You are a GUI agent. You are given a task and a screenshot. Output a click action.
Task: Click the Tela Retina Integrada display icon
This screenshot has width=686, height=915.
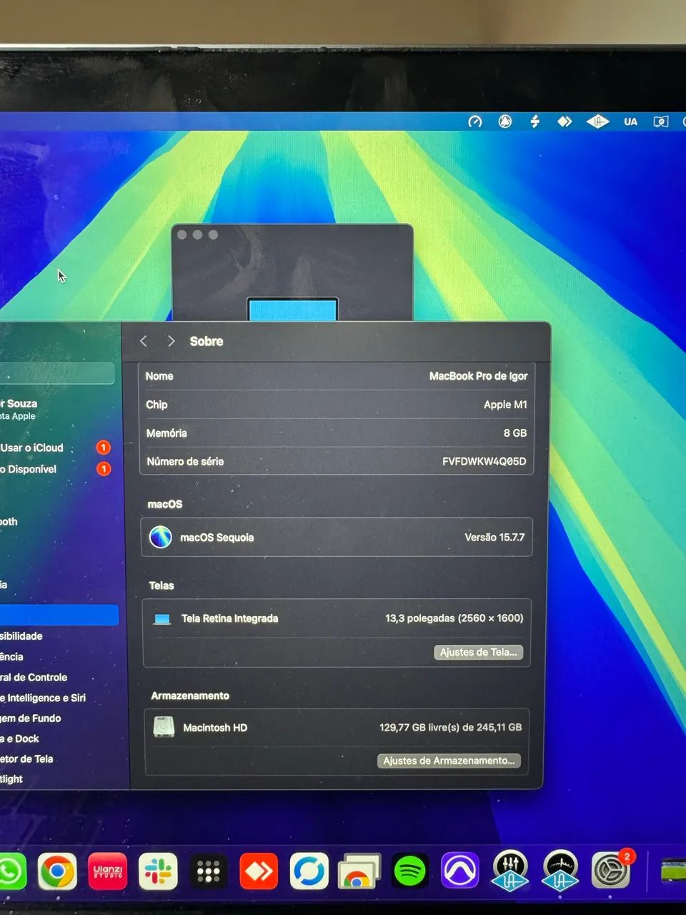point(162,619)
